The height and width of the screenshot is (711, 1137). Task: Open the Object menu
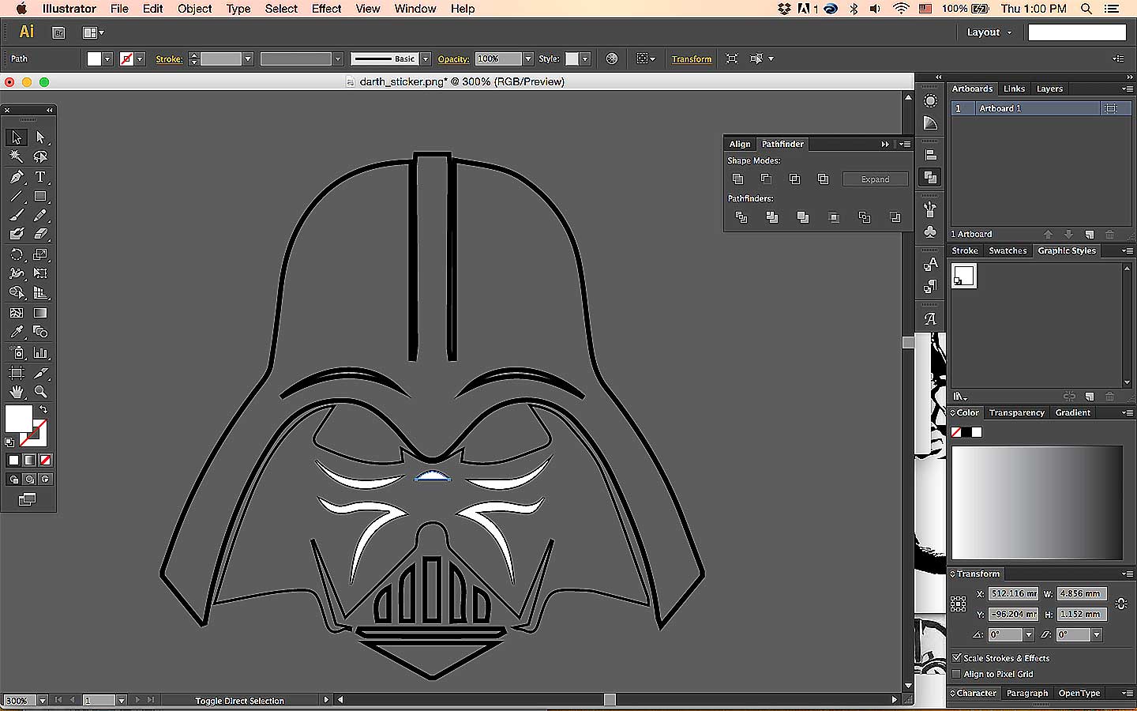click(194, 9)
